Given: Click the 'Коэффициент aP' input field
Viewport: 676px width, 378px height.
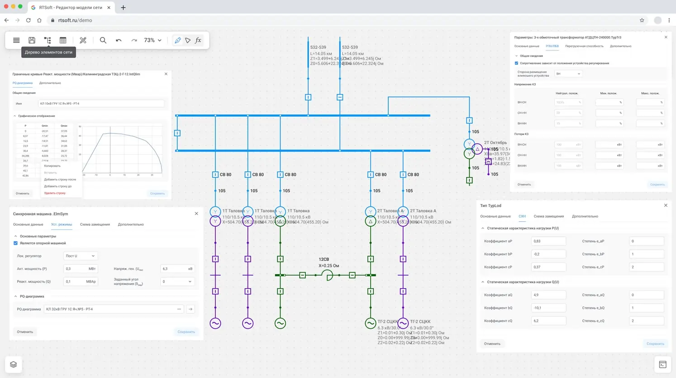Looking at the screenshot, I should coord(548,241).
